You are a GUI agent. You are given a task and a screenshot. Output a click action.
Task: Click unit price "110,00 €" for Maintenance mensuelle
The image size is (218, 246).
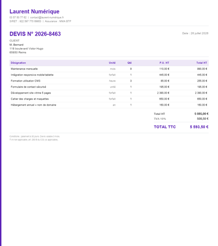(164, 69)
